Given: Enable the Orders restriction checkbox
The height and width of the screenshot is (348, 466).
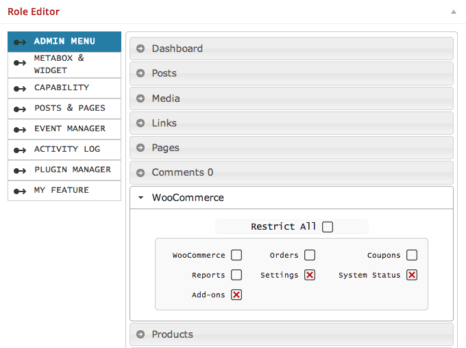Looking at the screenshot, I should [310, 255].
